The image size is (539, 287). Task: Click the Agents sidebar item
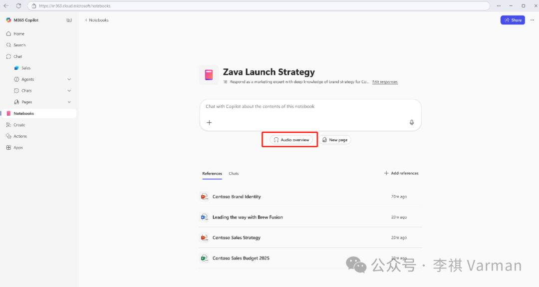pyautogui.click(x=28, y=79)
